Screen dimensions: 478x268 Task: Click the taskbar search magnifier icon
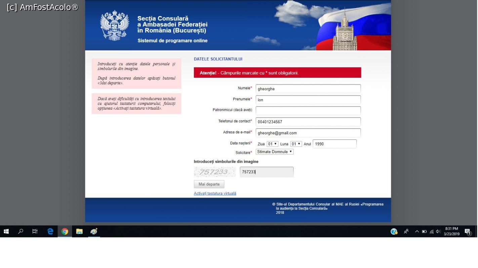tap(21, 231)
